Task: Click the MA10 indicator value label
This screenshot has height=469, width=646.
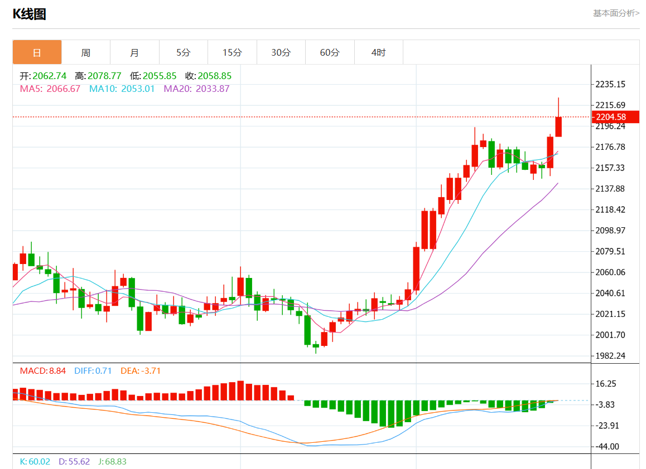Action: (122, 89)
